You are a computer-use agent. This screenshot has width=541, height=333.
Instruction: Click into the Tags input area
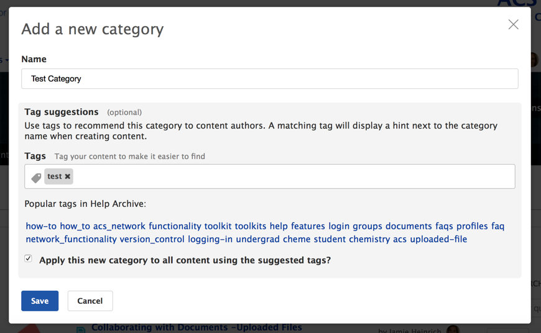(x=292, y=177)
